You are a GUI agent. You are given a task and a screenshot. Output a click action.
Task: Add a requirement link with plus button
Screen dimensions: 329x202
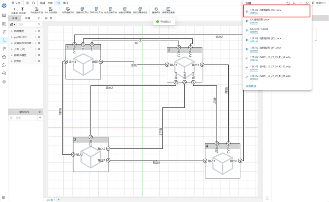pos(40,118)
